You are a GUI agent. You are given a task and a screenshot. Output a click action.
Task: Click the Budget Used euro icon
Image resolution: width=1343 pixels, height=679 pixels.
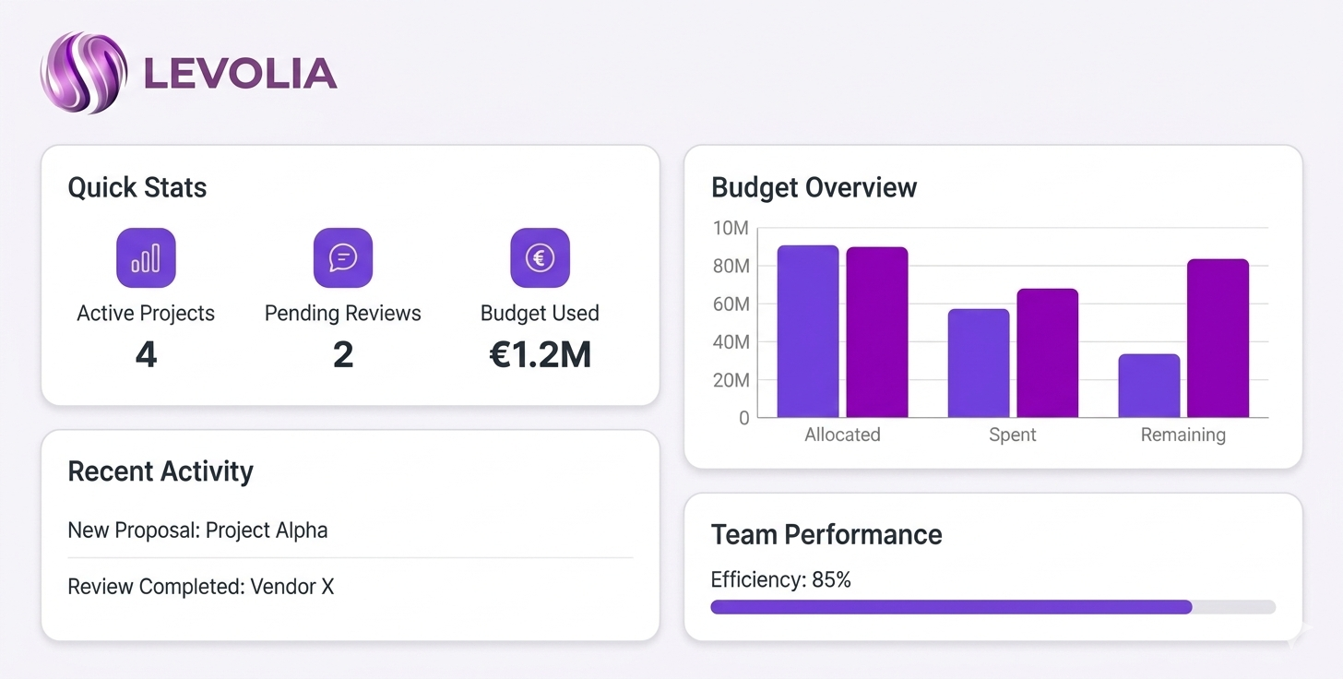(x=540, y=258)
